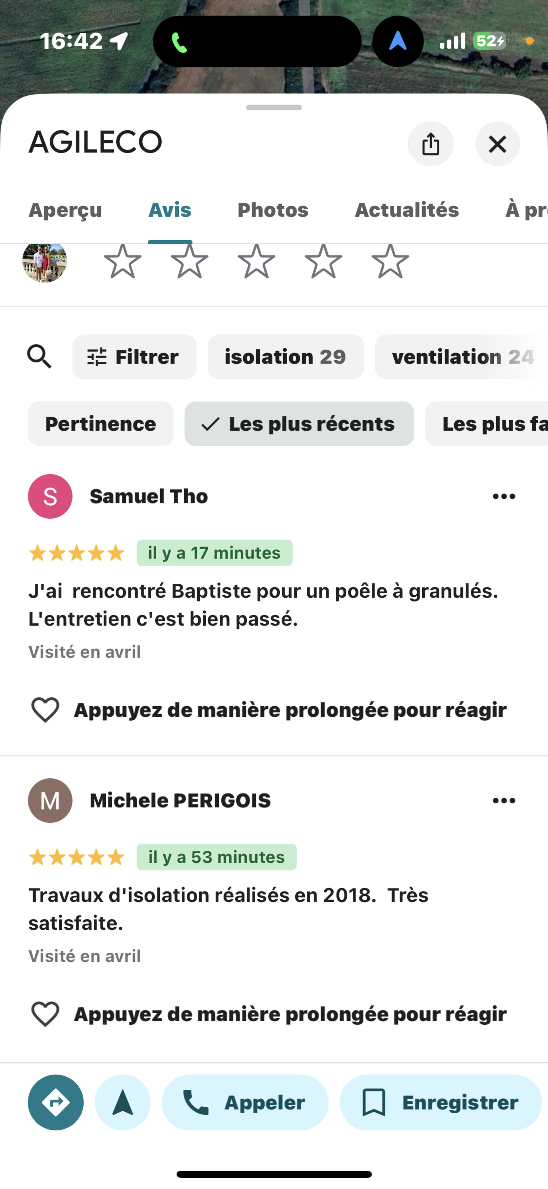The image size is (548, 1189).
Task: Select the 'Les plus récents' sort chip
Action: pyautogui.click(x=299, y=424)
